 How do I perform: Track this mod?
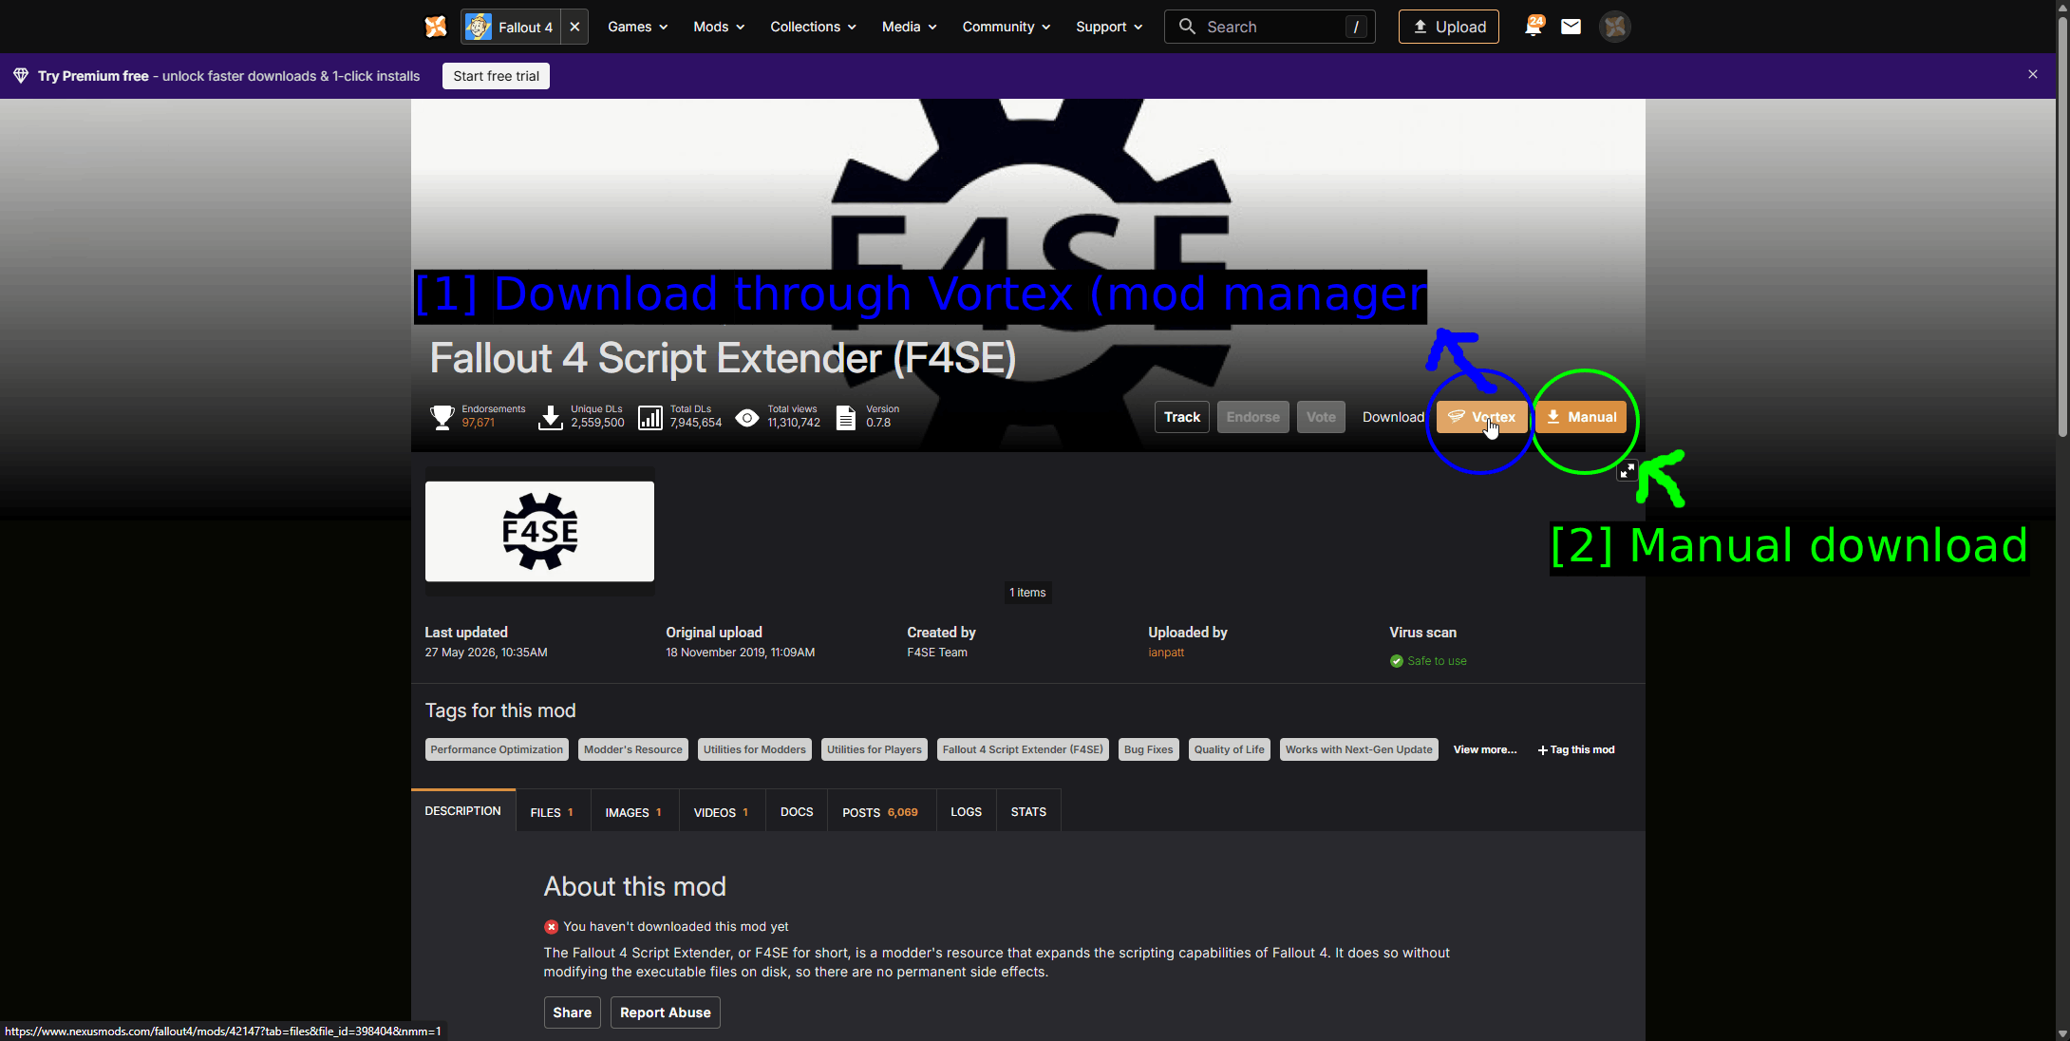1182,417
